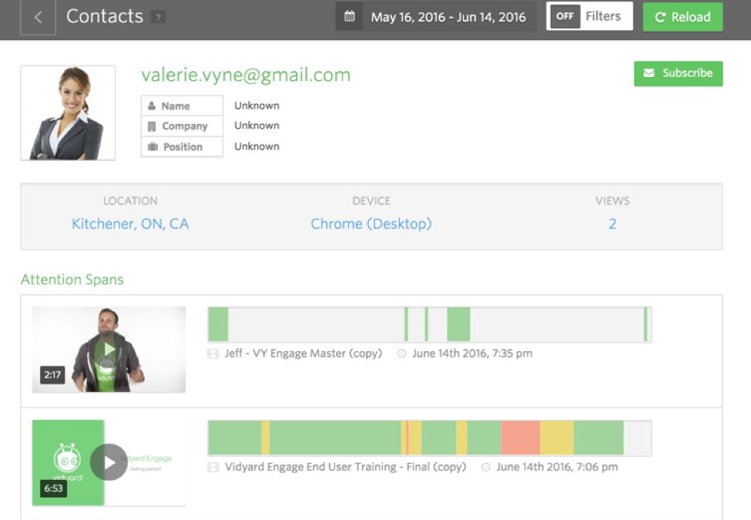Screen dimensions: 751x520
Task: Click envelope icon on Subscribe button
Action: point(649,72)
